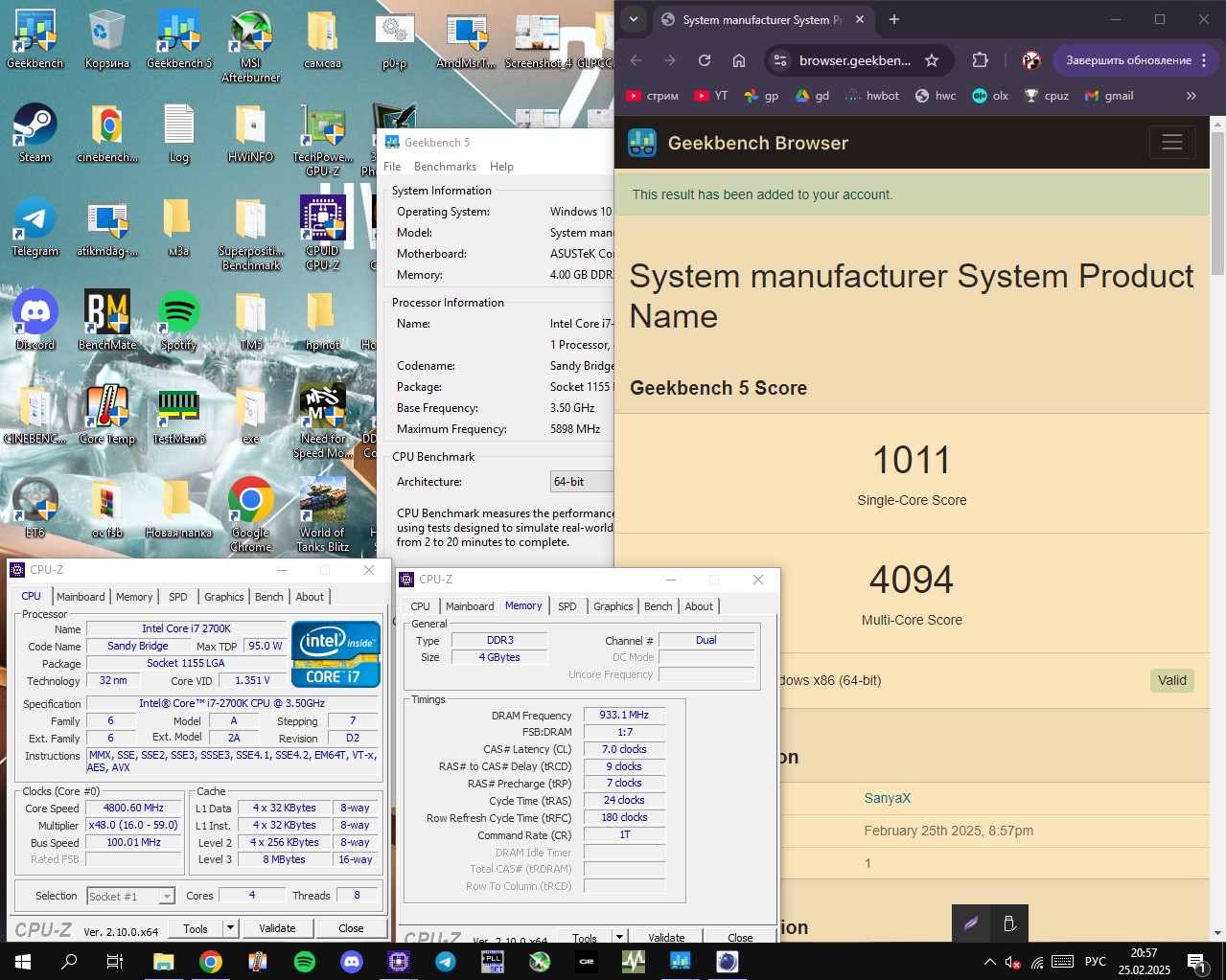Open the SanyaX user link

(x=888, y=798)
